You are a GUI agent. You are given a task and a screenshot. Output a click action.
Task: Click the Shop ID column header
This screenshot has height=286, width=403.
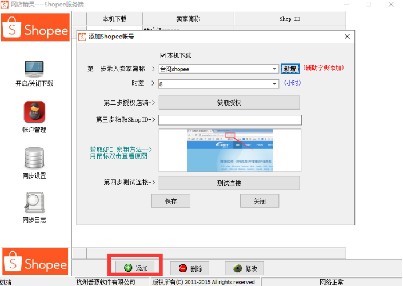tap(290, 19)
